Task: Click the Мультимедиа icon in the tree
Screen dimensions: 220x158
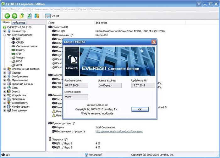Action: (x=9, y=80)
